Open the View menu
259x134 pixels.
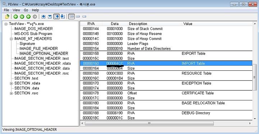click(16, 10)
